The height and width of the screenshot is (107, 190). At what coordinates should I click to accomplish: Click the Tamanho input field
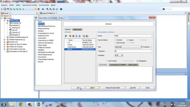(x=133, y=51)
